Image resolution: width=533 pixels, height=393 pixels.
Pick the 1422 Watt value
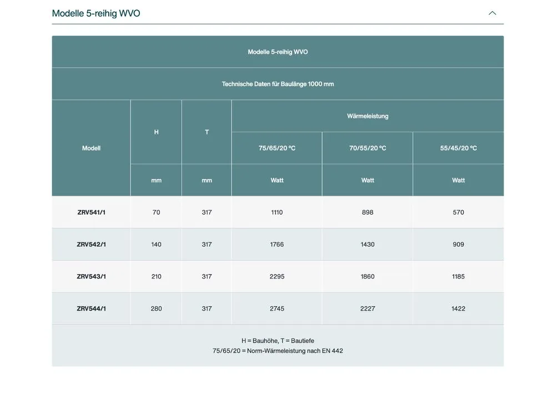point(458,309)
